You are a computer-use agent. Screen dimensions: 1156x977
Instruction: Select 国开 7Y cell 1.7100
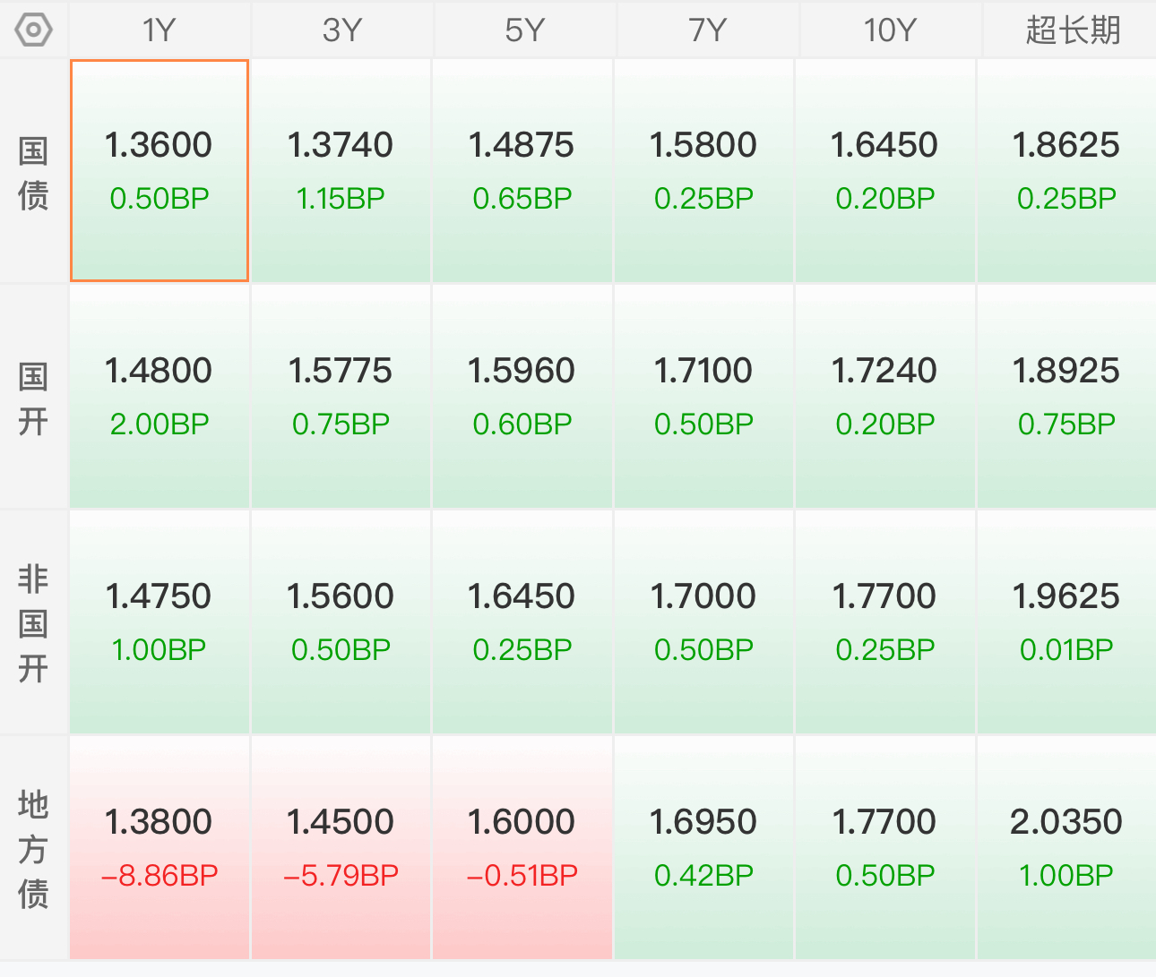pos(703,397)
